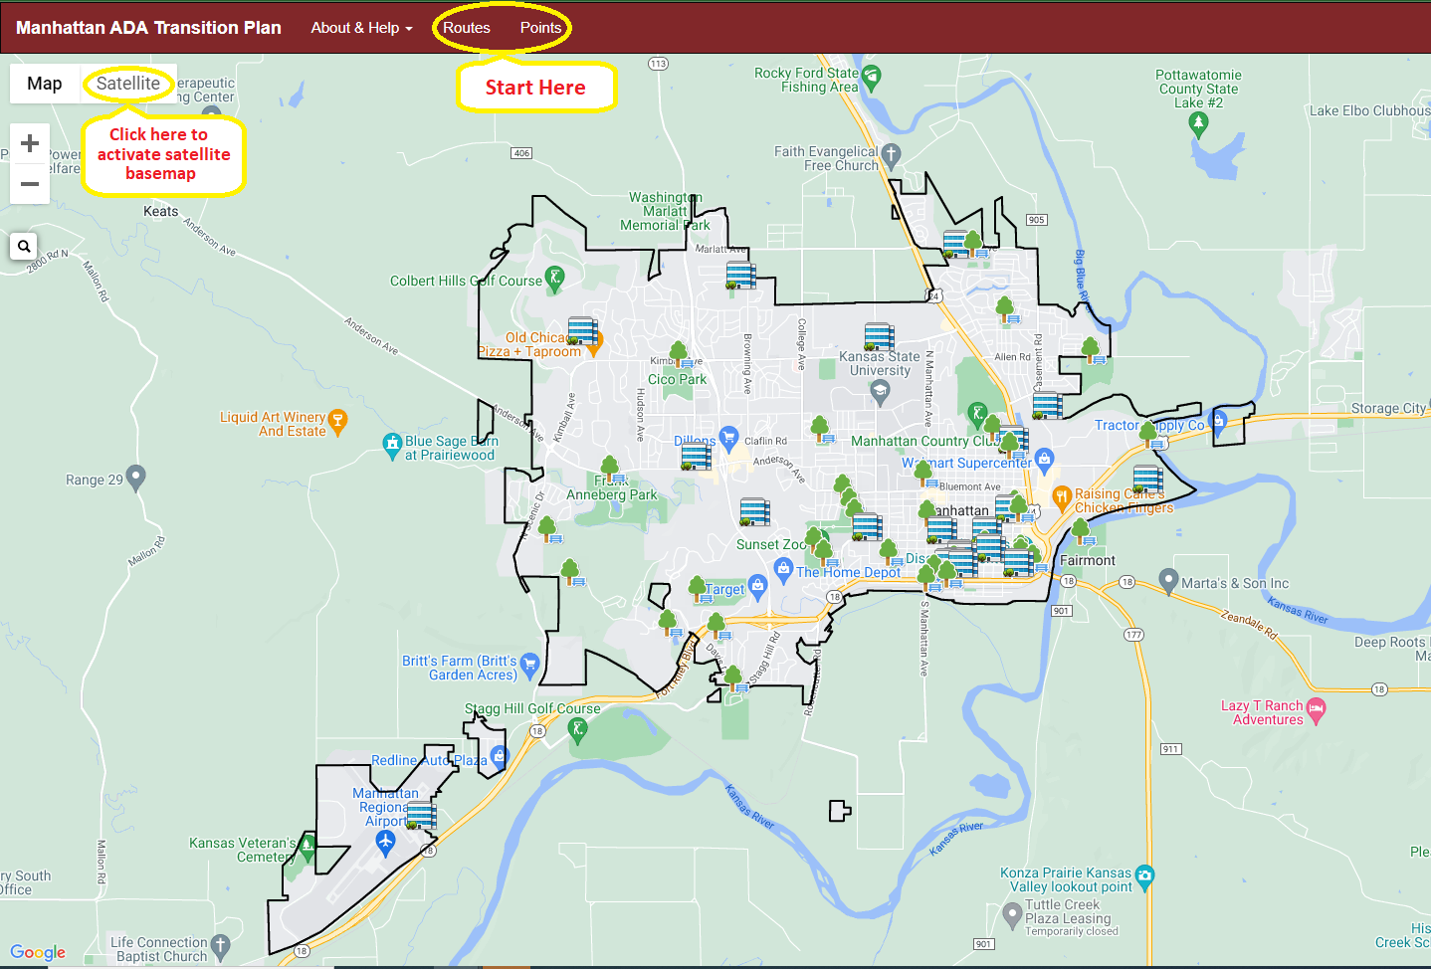Click the Keats town label
This screenshot has height=969, width=1431.
click(x=161, y=211)
